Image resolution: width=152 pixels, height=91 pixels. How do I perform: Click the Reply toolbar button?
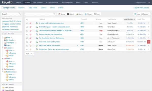tap(79, 14)
